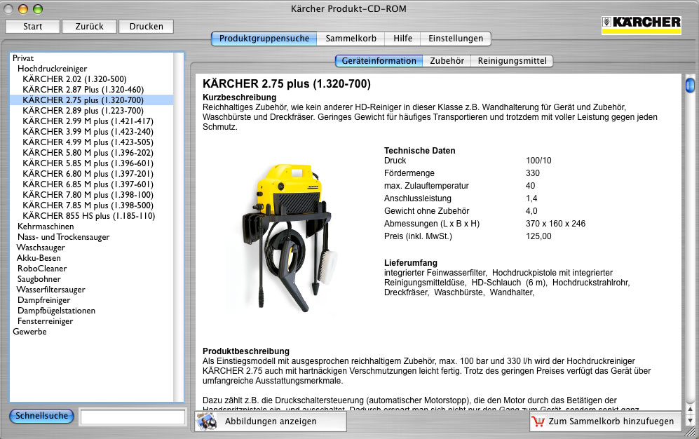
Task: Select KÄRCHER 2.02 (1.320-500)
Action: 74,79
